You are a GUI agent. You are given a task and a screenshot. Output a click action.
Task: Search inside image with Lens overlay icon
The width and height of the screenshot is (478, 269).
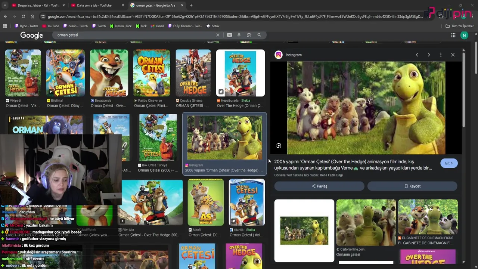point(279,146)
